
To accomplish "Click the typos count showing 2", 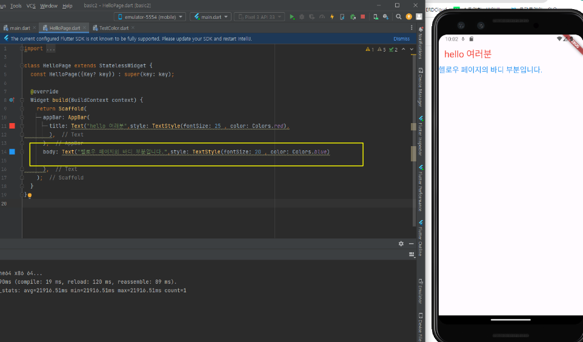I will tap(393, 50).
